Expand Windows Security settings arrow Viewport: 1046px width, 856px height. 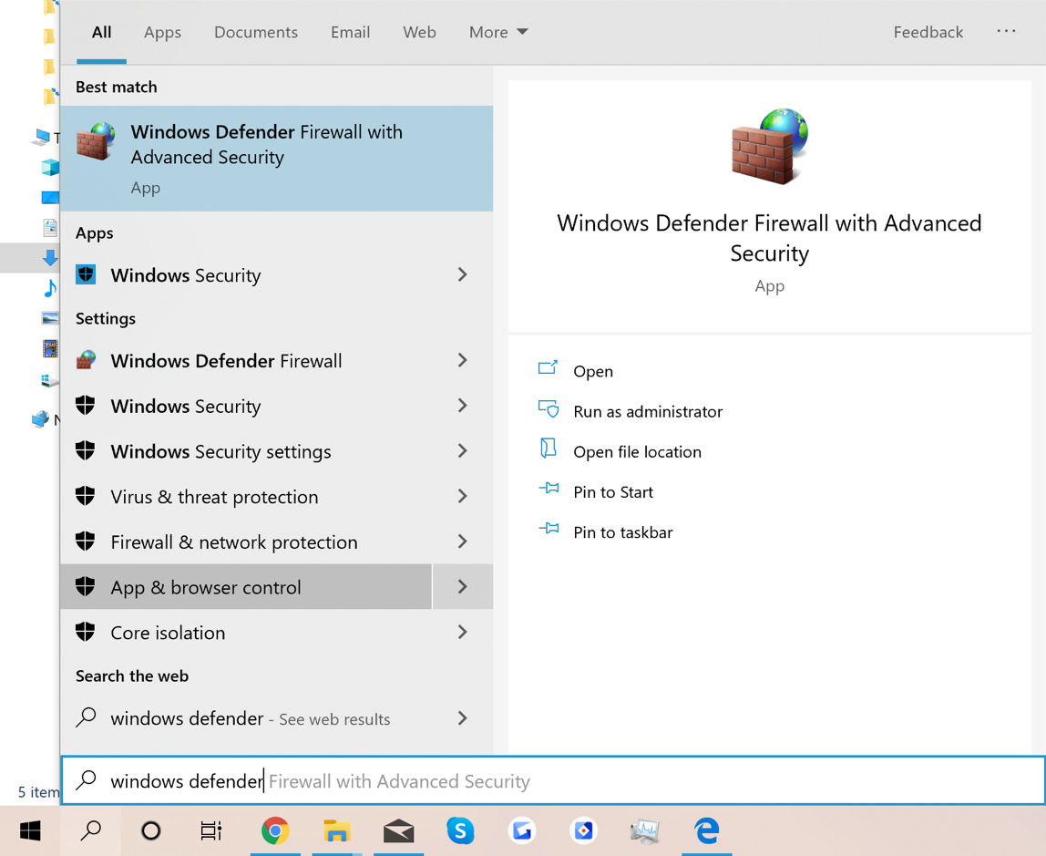[x=462, y=451]
